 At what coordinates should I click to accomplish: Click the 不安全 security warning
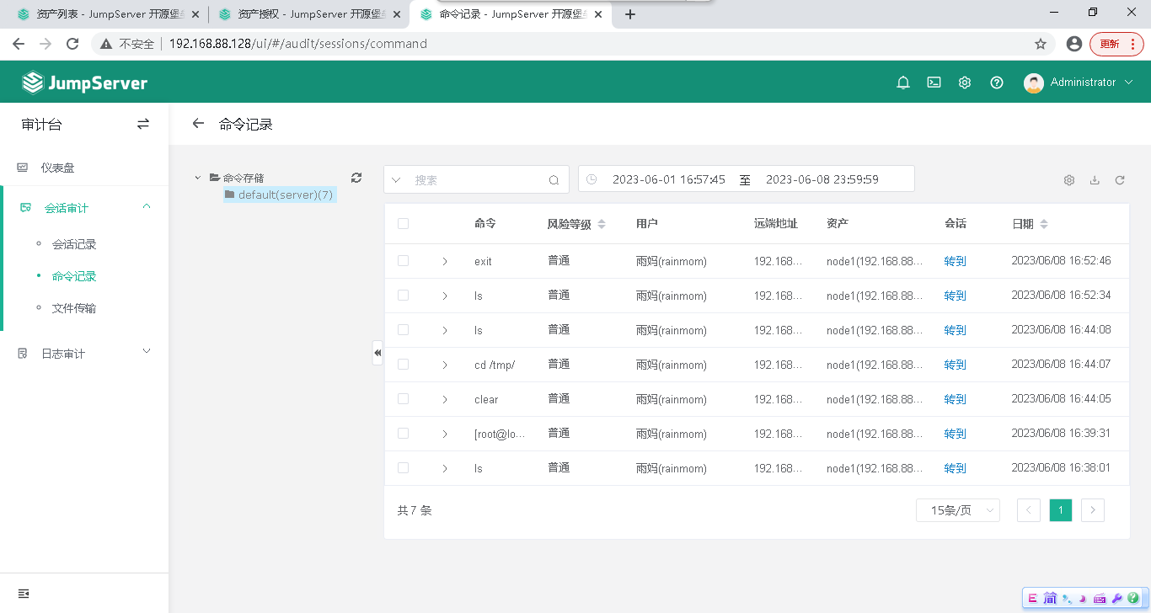pyautogui.click(x=127, y=44)
